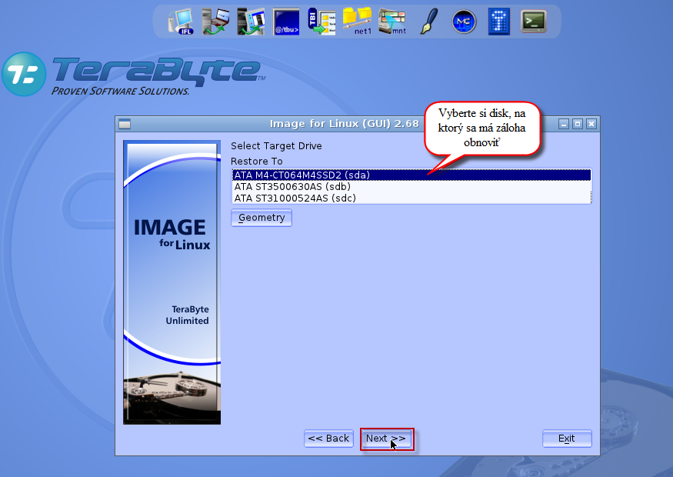The width and height of the screenshot is (673, 477).
Task: Open the @/tbu> command prompt icon
Action: tap(286, 22)
